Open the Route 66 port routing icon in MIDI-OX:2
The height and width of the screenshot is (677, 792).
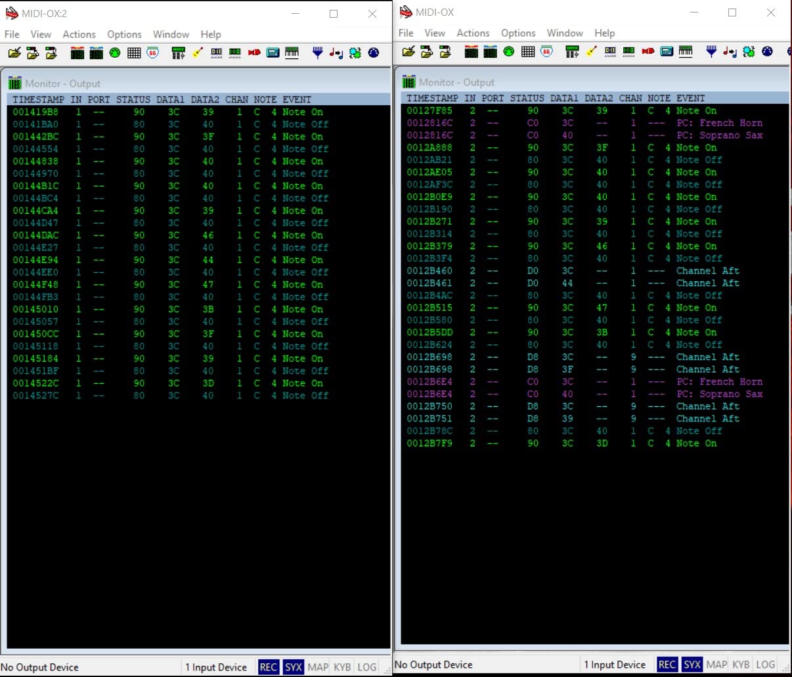[x=153, y=53]
